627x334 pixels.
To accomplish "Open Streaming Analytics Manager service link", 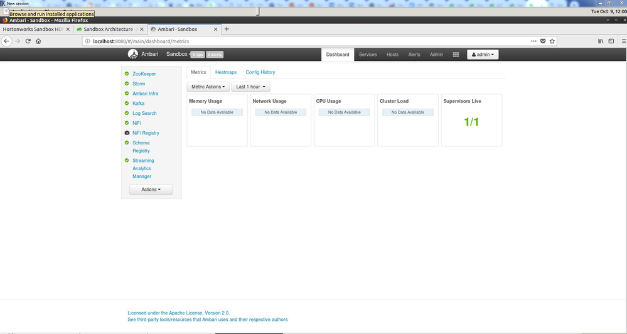I will 143,168.
